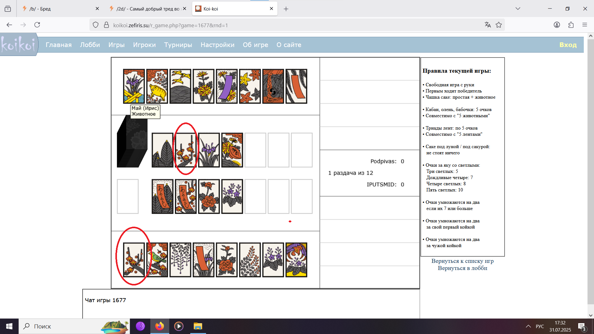The width and height of the screenshot is (594, 334).
Task: Follow the Вернуться к списку игр link
Action: 462,261
